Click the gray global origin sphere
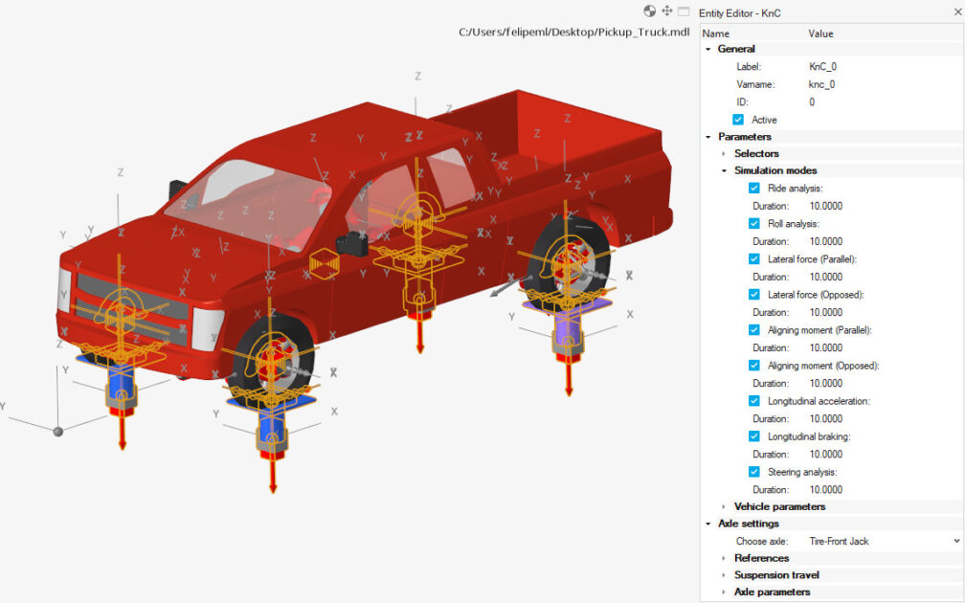 click(x=58, y=431)
